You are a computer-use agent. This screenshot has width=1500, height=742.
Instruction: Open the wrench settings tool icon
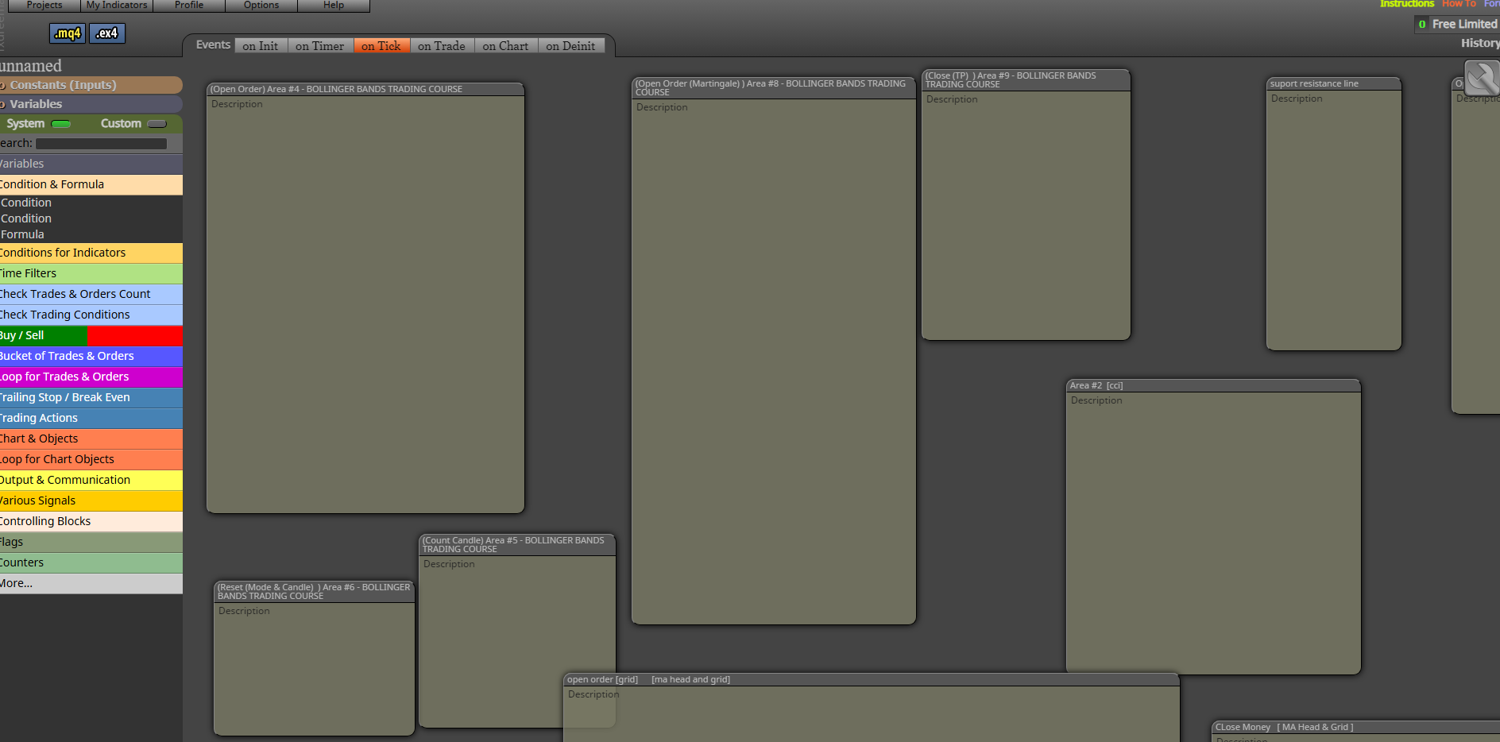click(1482, 79)
